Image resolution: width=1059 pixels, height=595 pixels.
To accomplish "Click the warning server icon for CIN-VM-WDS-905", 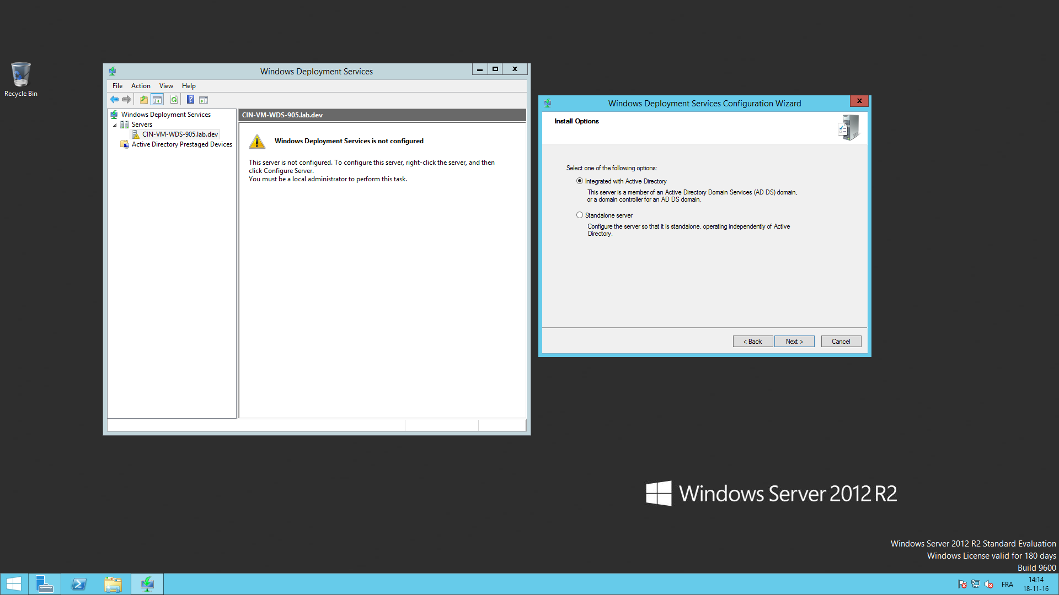I will (136, 134).
